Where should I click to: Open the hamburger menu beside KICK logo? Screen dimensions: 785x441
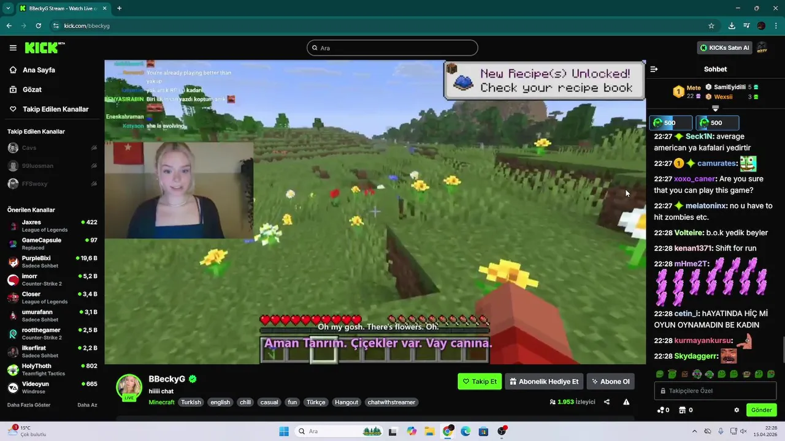click(13, 48)
